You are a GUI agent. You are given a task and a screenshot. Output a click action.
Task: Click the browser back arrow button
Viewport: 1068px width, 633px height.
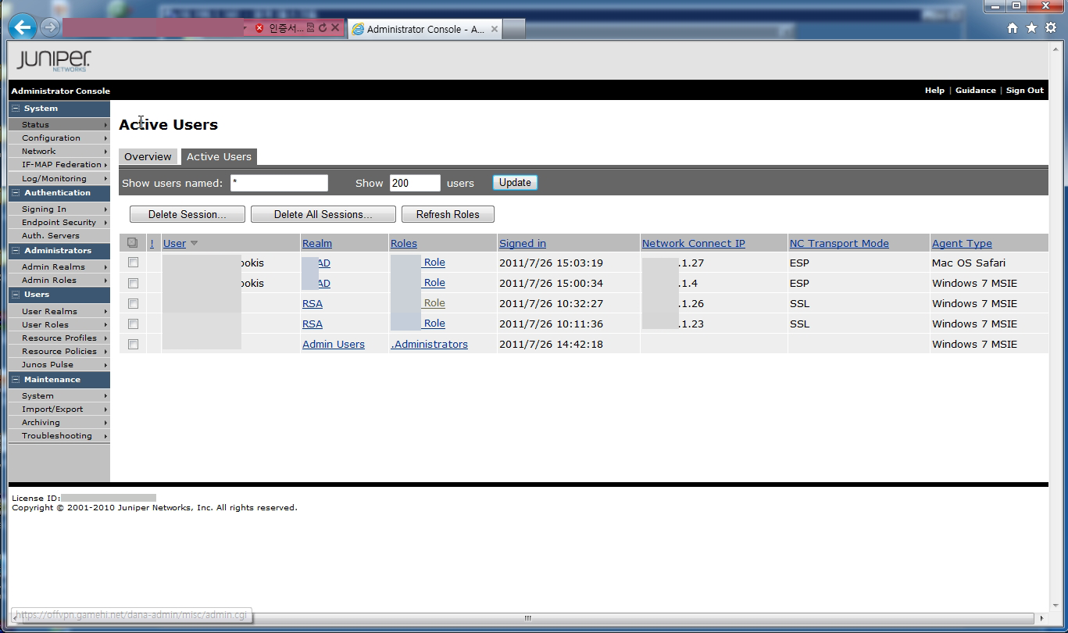click(x=23, y=28)
